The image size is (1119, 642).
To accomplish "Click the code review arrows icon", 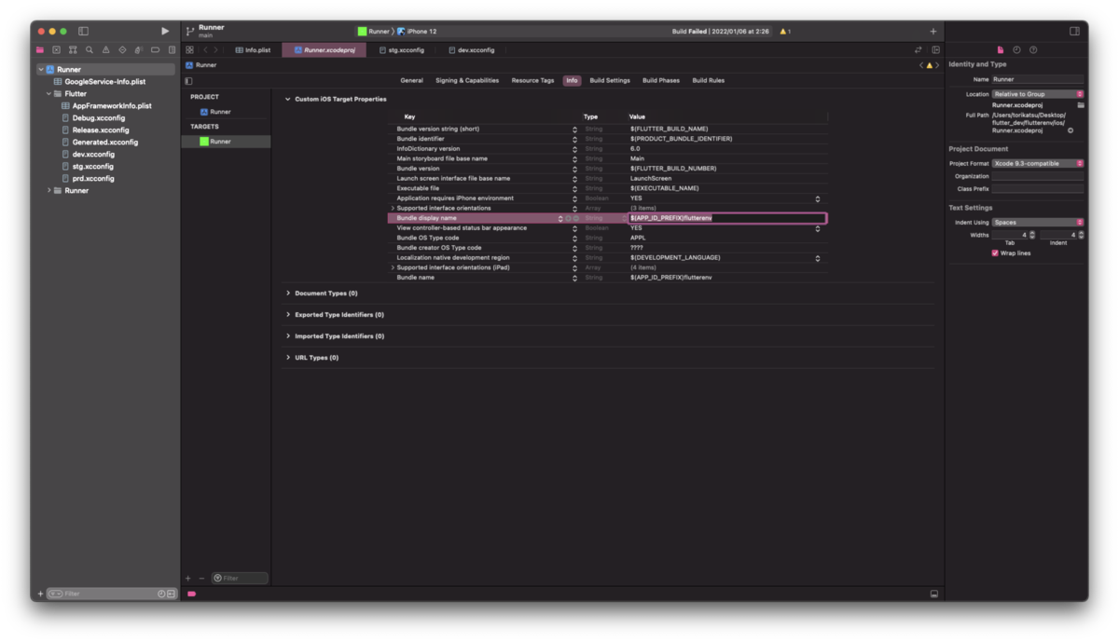I will pyautogui.click(x=919, y=50).
